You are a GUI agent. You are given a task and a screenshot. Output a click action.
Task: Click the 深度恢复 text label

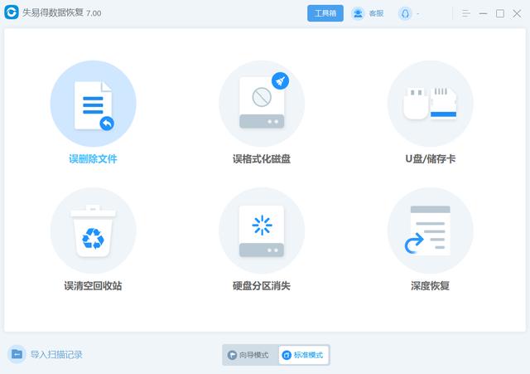pos(430,286)
